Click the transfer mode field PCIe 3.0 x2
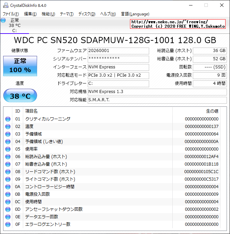 click(118, 75)
